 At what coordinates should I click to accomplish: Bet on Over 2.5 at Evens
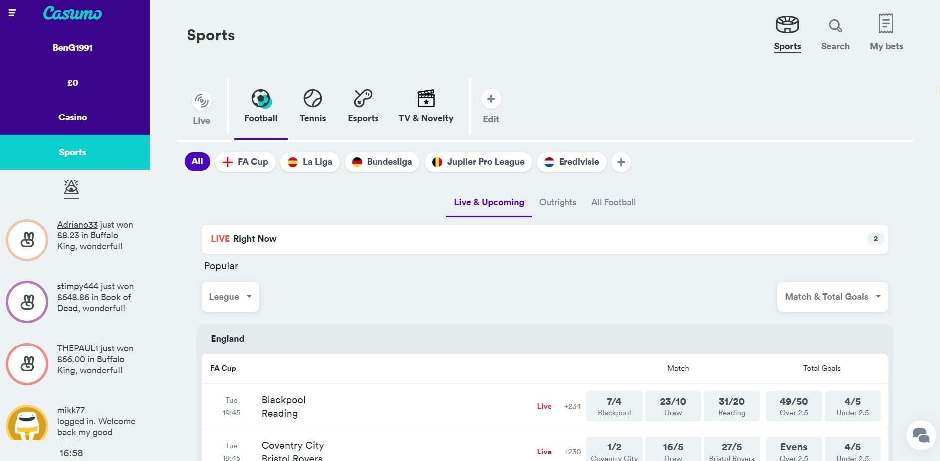coord(794,450)
